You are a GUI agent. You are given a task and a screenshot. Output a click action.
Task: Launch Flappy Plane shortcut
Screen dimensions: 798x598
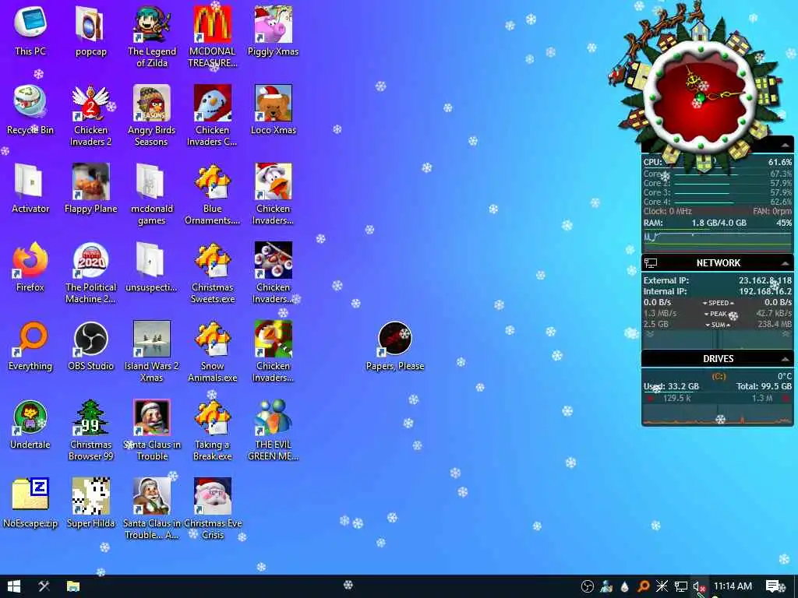(x=90, y=188)
